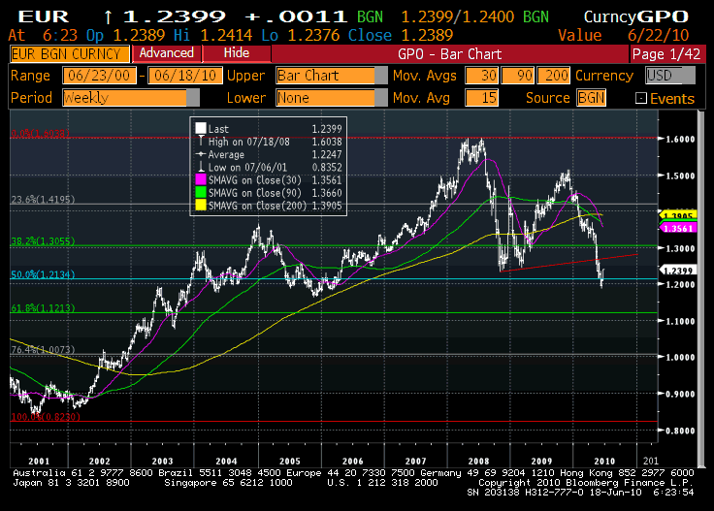Open the Advanced options button

[x=166, y=53]
